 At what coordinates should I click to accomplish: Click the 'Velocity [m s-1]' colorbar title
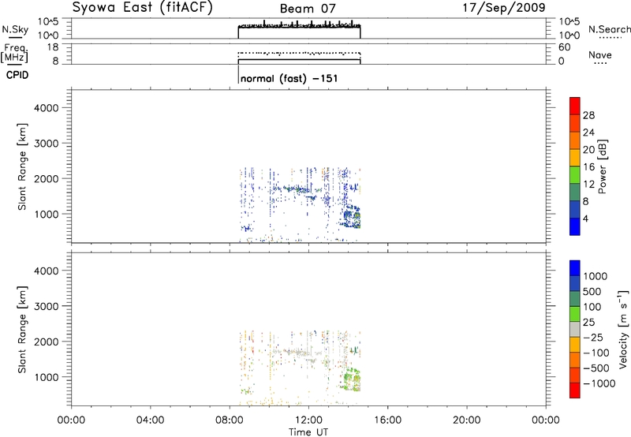coord(623,329)
